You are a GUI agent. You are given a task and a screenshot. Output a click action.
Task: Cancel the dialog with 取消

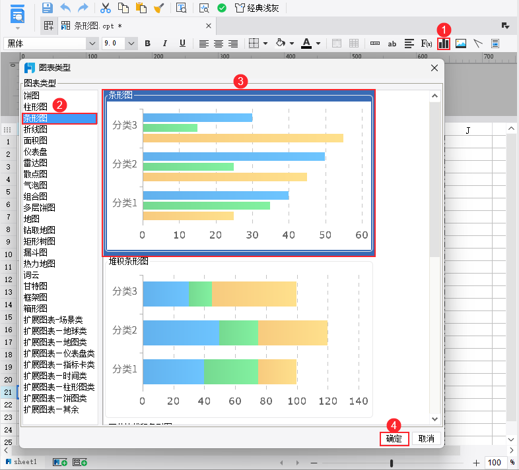(x=427, y=438)
